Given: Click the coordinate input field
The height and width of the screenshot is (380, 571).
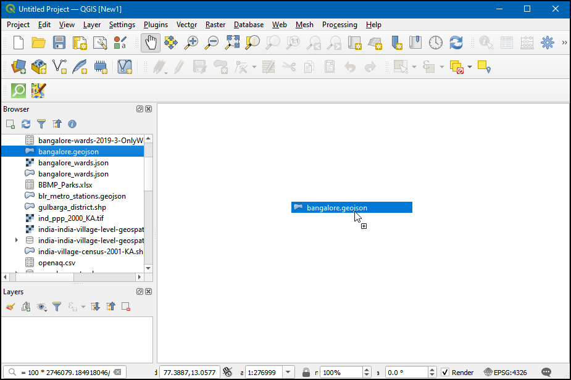Looking at the screenshot, I should click(190, 373).
